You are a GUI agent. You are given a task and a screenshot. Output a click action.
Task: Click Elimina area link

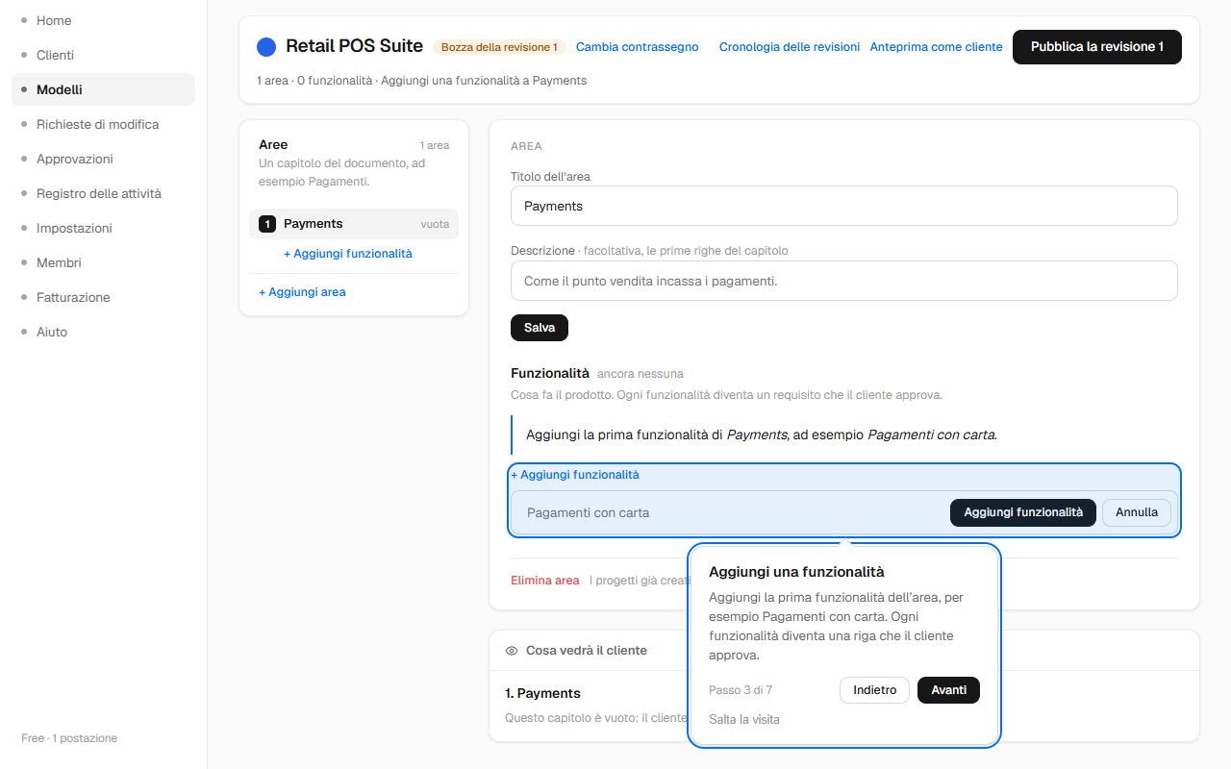[x=545, y=581]
